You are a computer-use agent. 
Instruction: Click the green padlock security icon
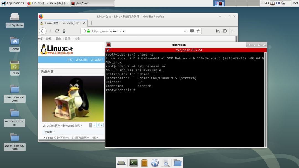[x=89, y=31]
